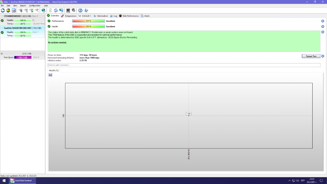Click the yellow warning icon in the toolbar

(x=8, y=10)
